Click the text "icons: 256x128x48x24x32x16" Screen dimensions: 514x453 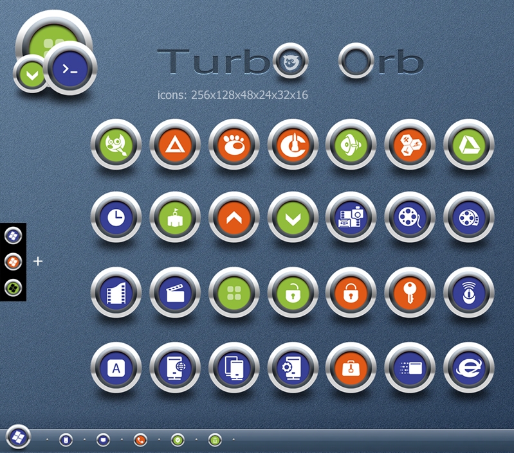(x=232, y=95)
